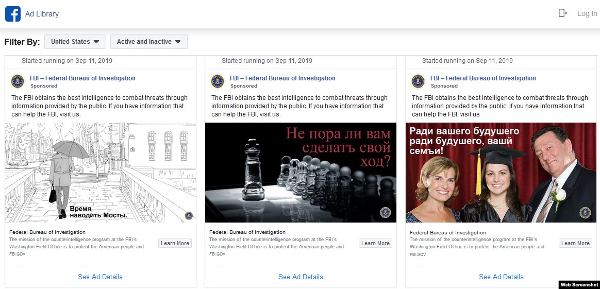Click the chess pieces ad image
The height and width of the screenshot is (289, 600).
(301, 173)
